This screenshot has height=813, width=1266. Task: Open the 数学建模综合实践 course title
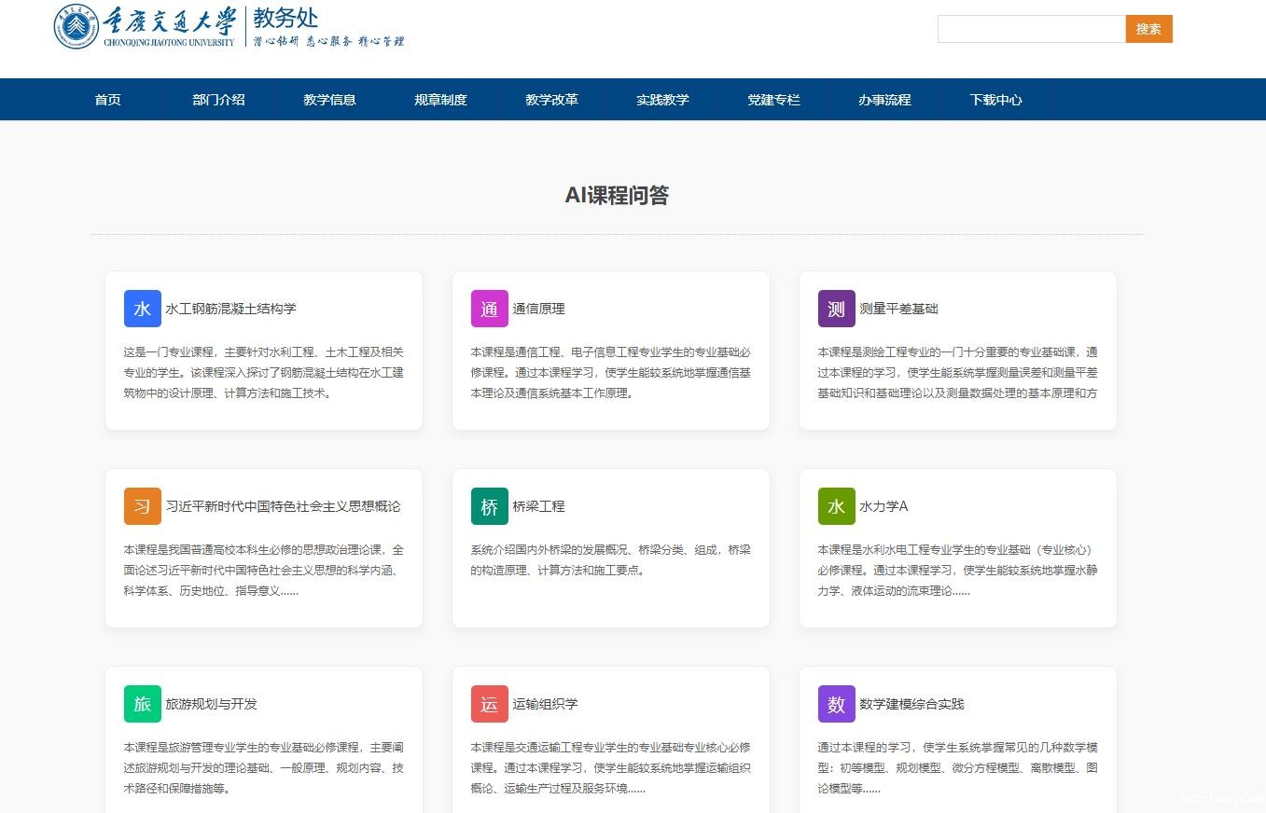pyautogui.click(x=911, y=704)
